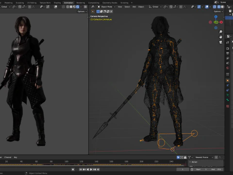Open the World properties tab icon

click(228, 68)
